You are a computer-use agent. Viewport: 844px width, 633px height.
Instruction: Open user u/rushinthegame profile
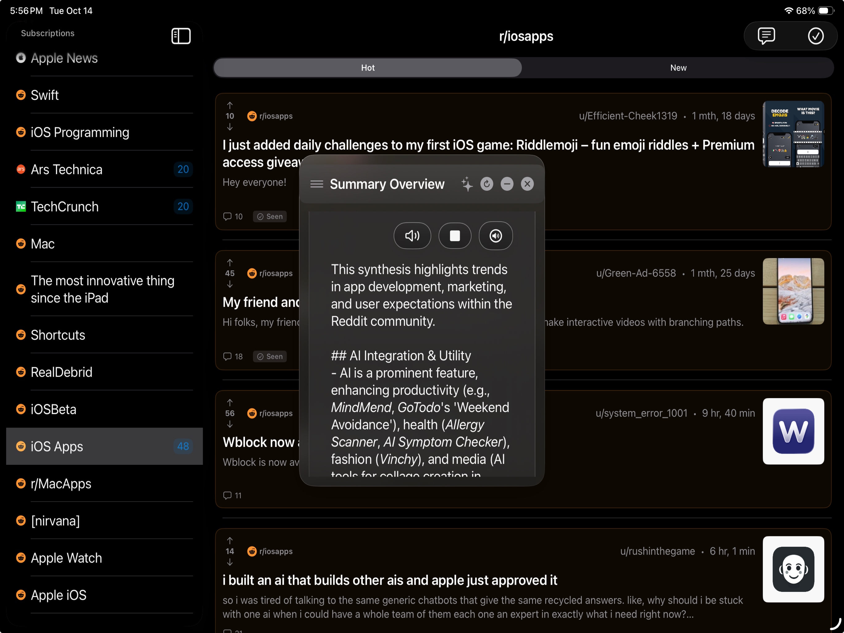tap(657, 551)
